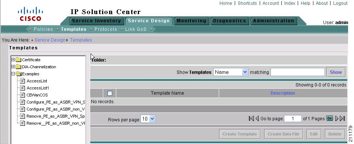Viewport: 354px width, 144px height.
Task: Open the AccessList template document icon
Action: click(22, 81)
